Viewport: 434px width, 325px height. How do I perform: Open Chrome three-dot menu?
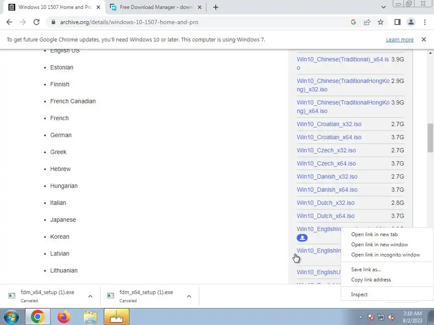click(425, 22)
